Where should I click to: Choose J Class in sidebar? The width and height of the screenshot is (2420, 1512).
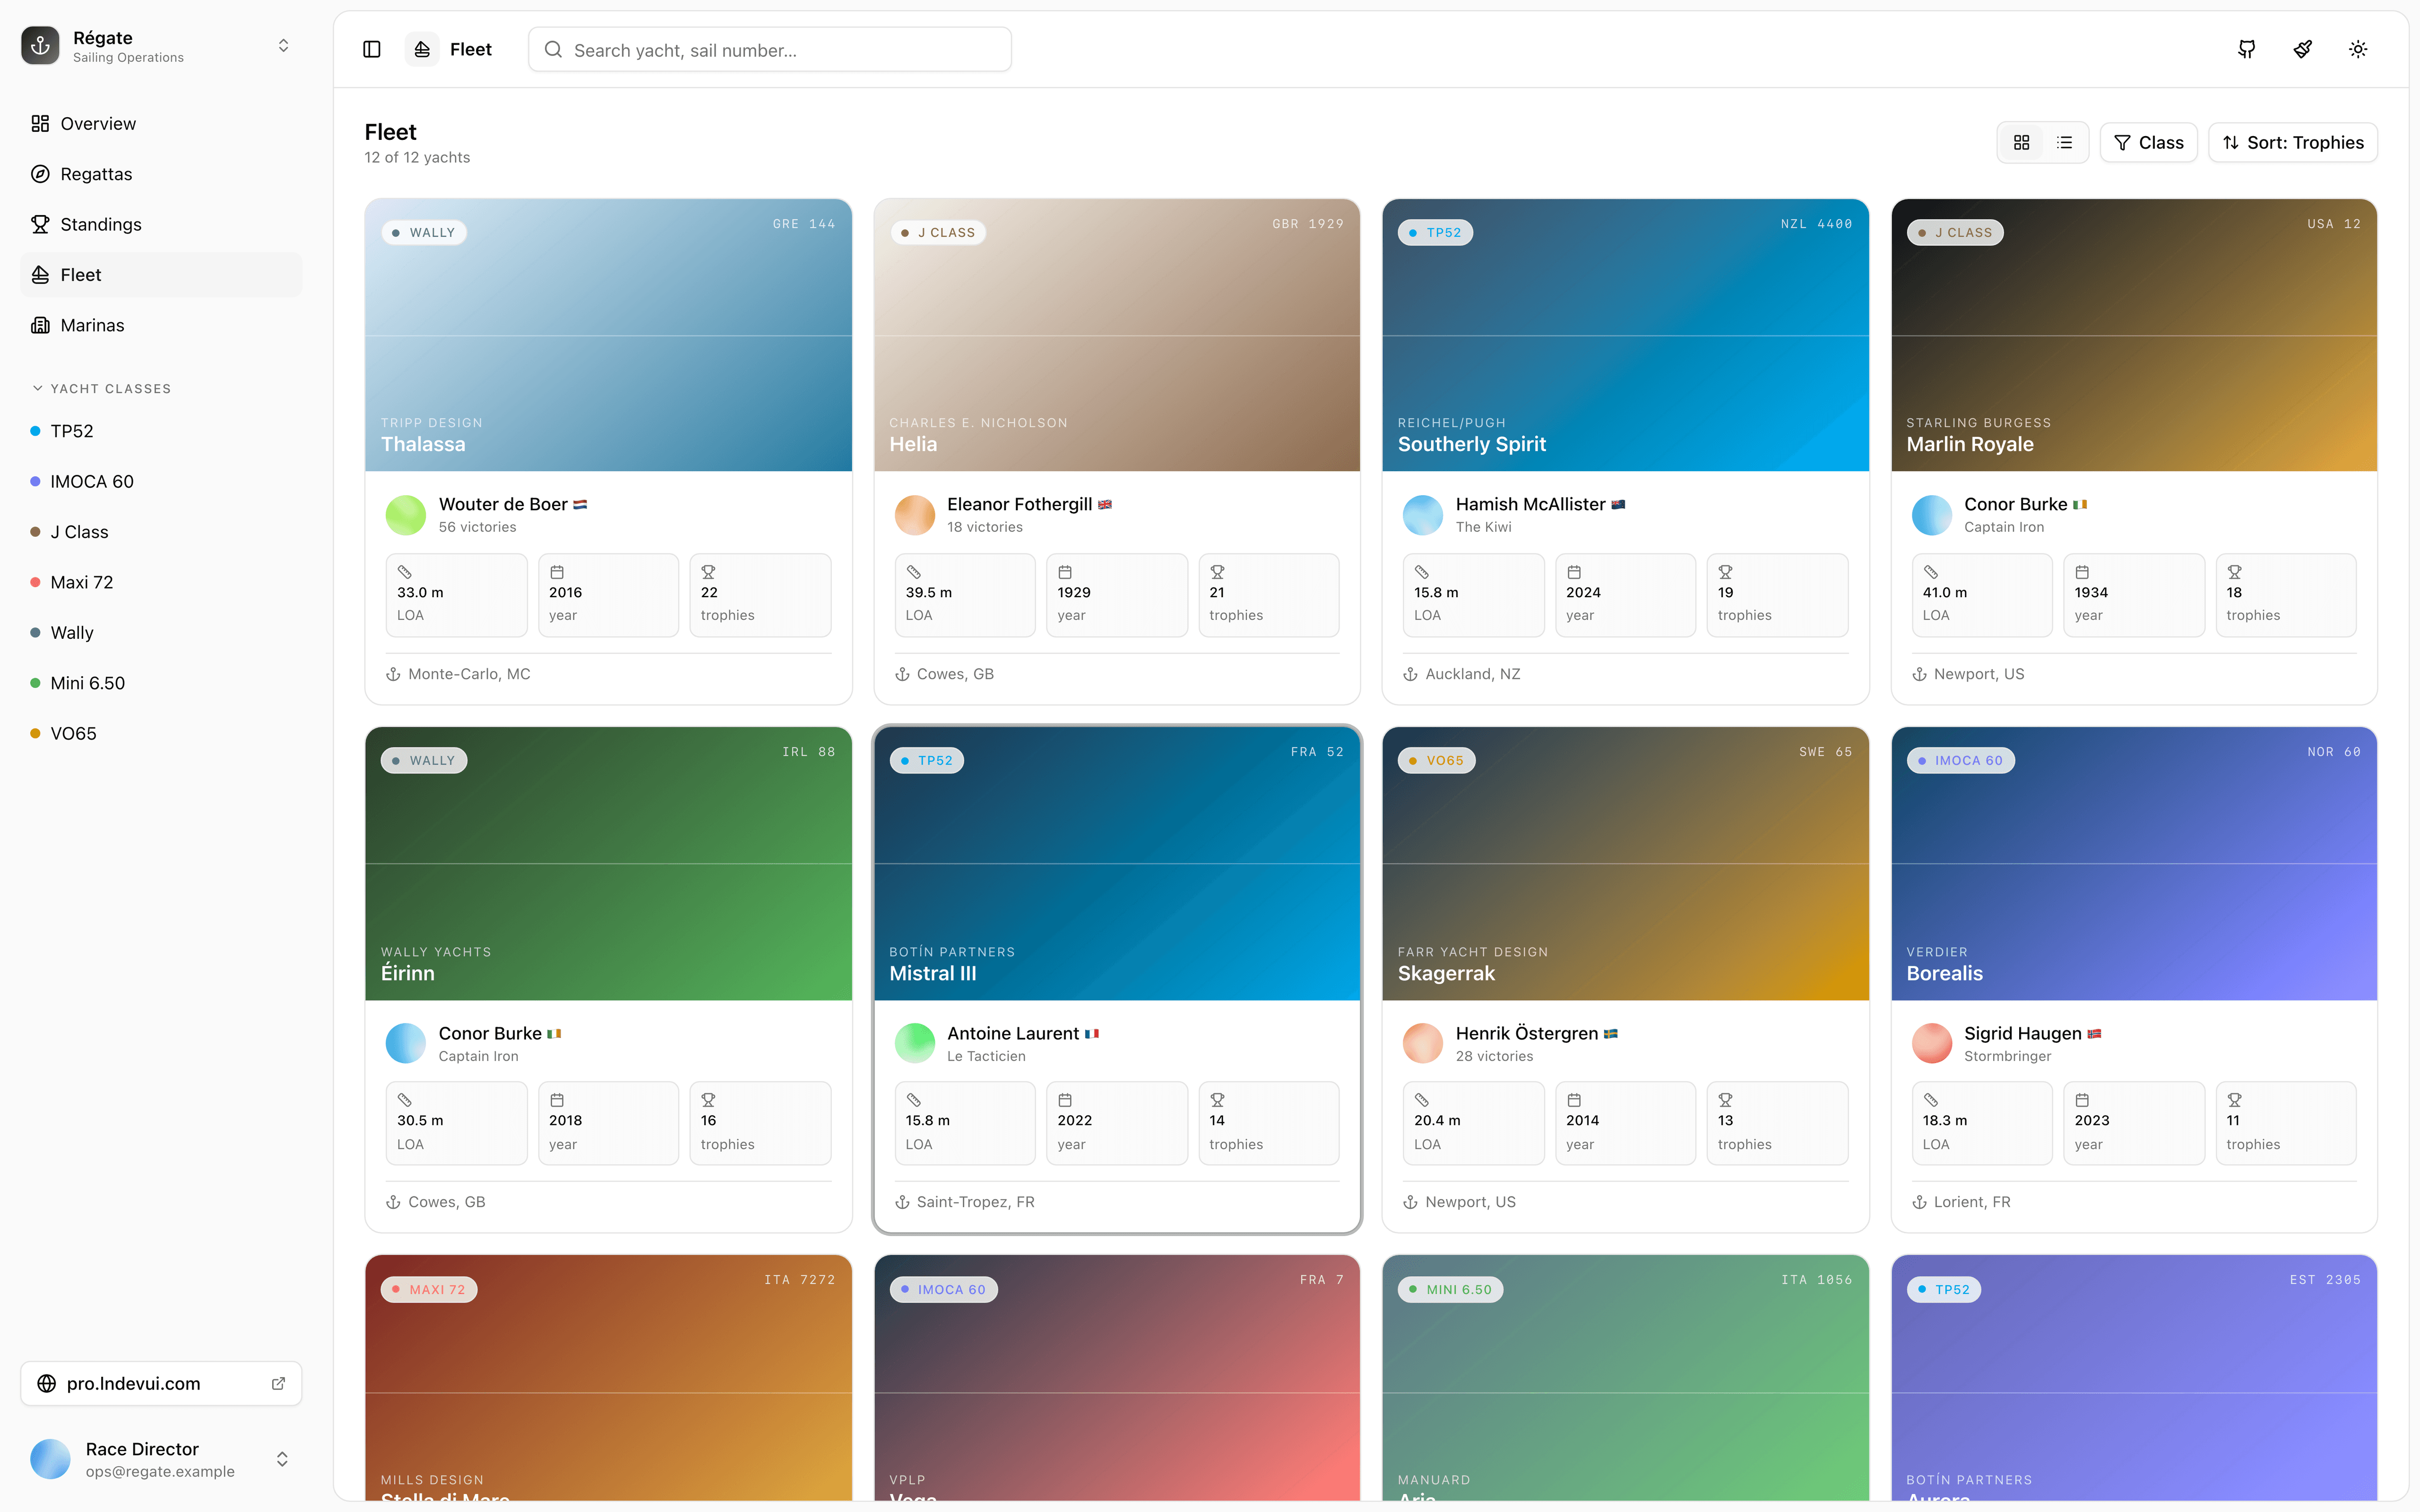point(160,532)
